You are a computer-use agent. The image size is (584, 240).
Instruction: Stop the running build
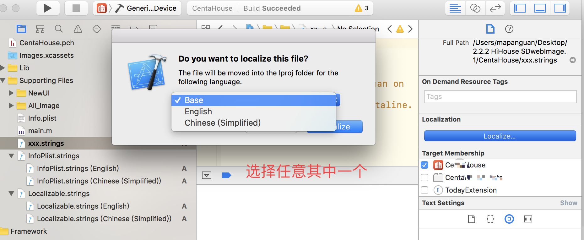(x=76, y=8)
